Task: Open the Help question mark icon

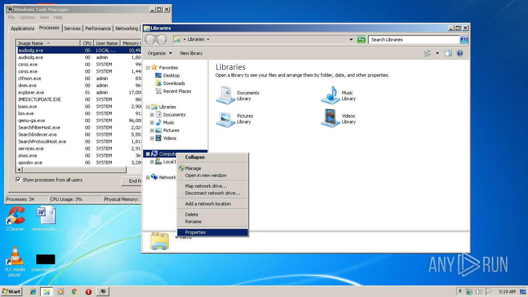Action: (460, 53)
